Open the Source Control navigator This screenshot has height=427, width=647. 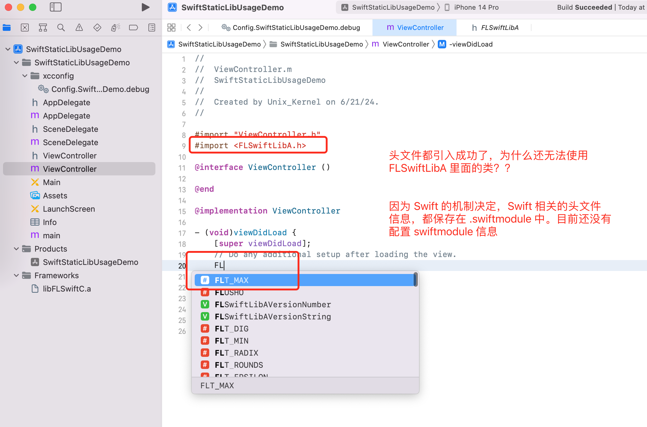click(25, 28)
